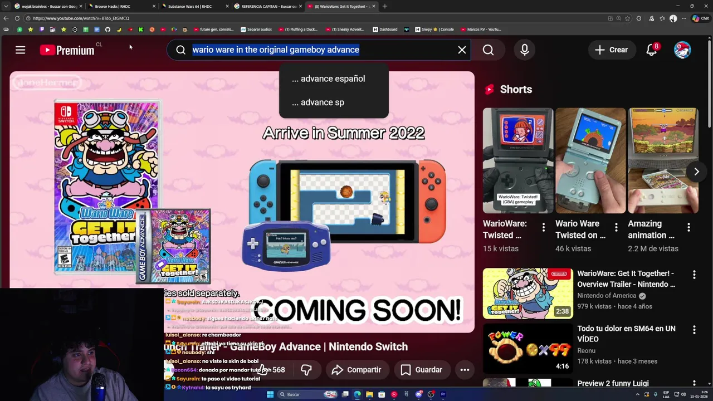This screenshot has width=713, height=401.
Task: Open the YouTube account avatar menu
Action: 682,50
